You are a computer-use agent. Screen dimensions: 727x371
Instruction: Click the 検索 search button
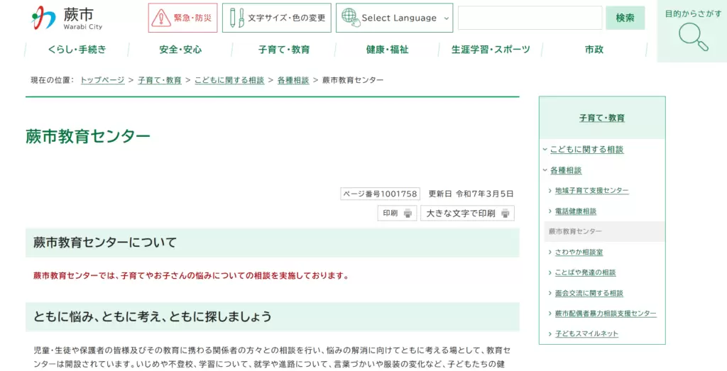click(625, 18)
